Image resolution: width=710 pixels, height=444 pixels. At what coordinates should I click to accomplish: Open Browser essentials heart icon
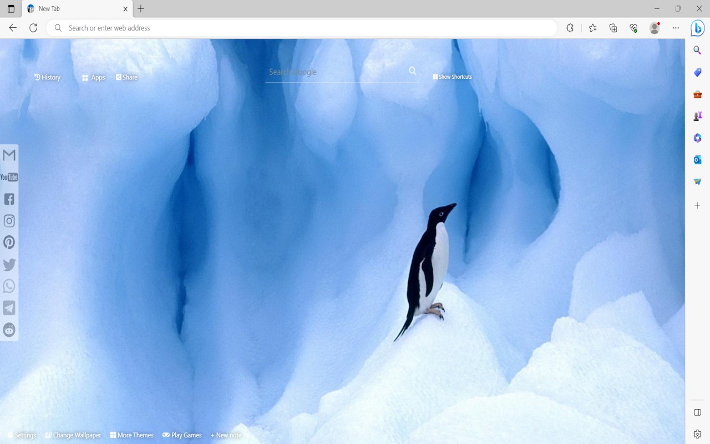(x=633, y=28)
